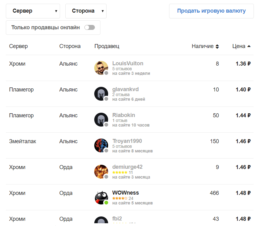Screen dimensions: 264x226
Task: Click the Наличие sort arrows icon
Action: click(217, 46)
